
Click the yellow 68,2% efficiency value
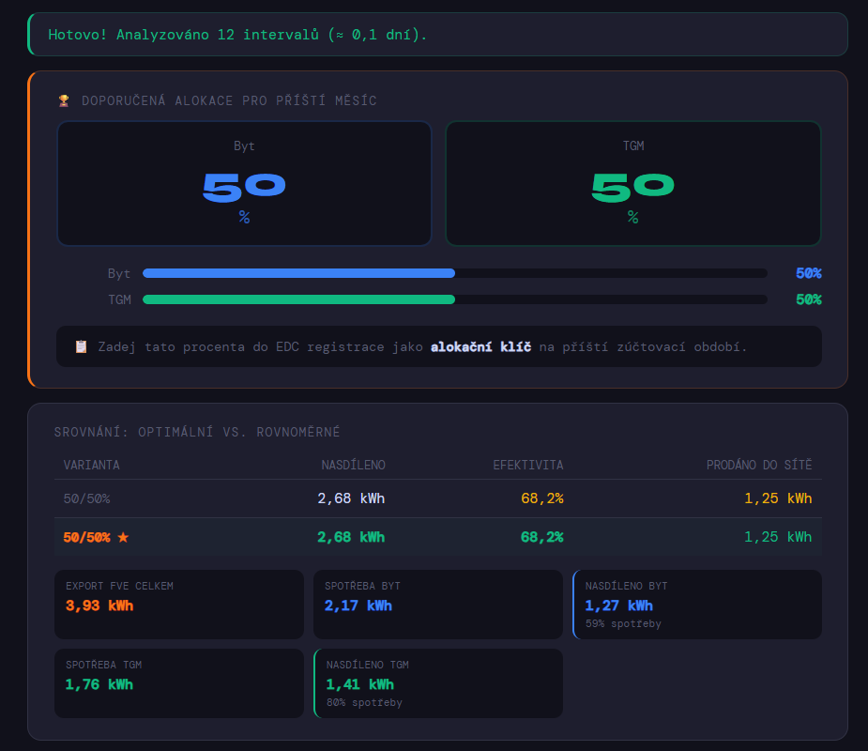tap(542, 498)
